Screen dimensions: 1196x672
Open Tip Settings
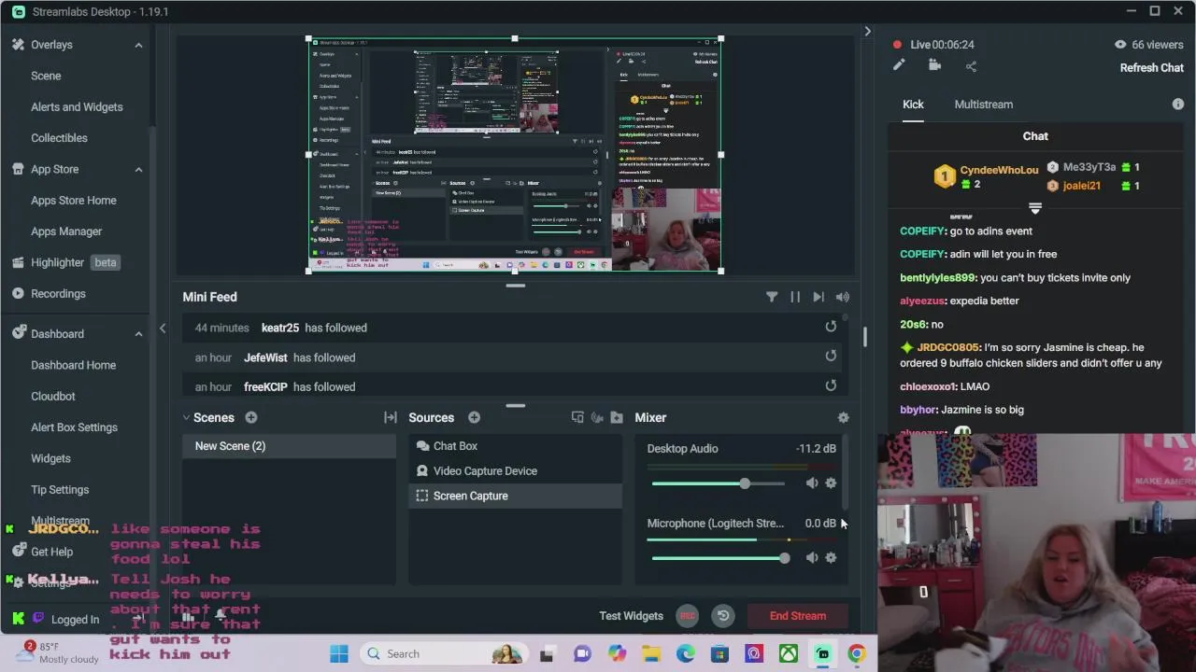(60, 489)
